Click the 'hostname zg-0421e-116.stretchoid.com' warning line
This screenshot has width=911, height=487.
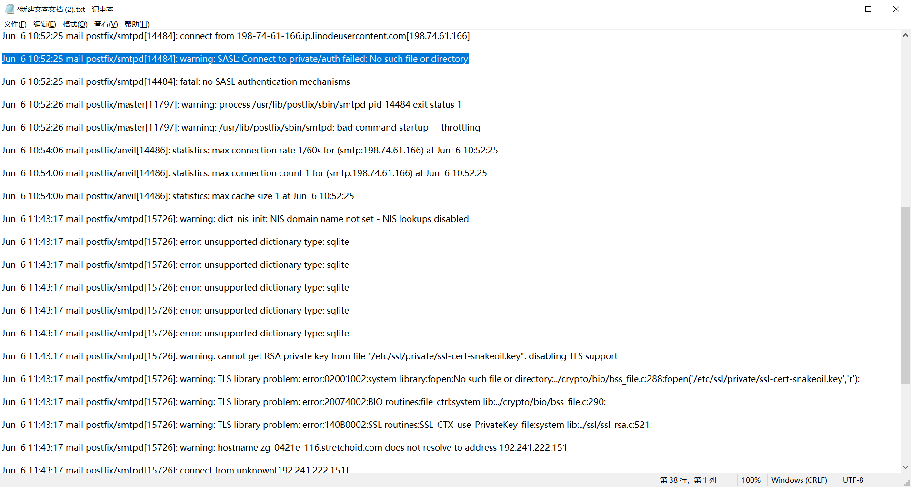click(x=284, y=447)
